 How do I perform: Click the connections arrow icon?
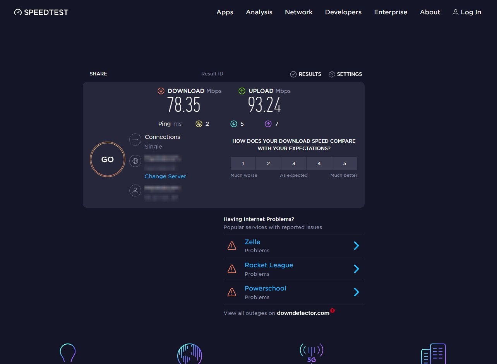(x=135, y=140)
